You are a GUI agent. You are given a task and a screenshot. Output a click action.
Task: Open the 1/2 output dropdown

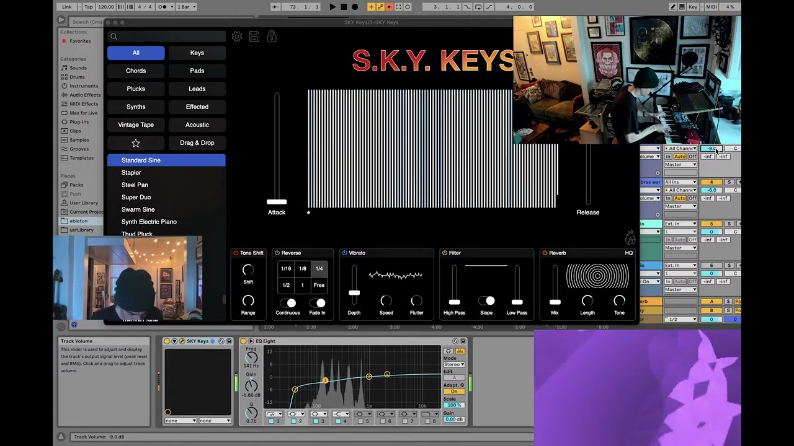point(680,319)
